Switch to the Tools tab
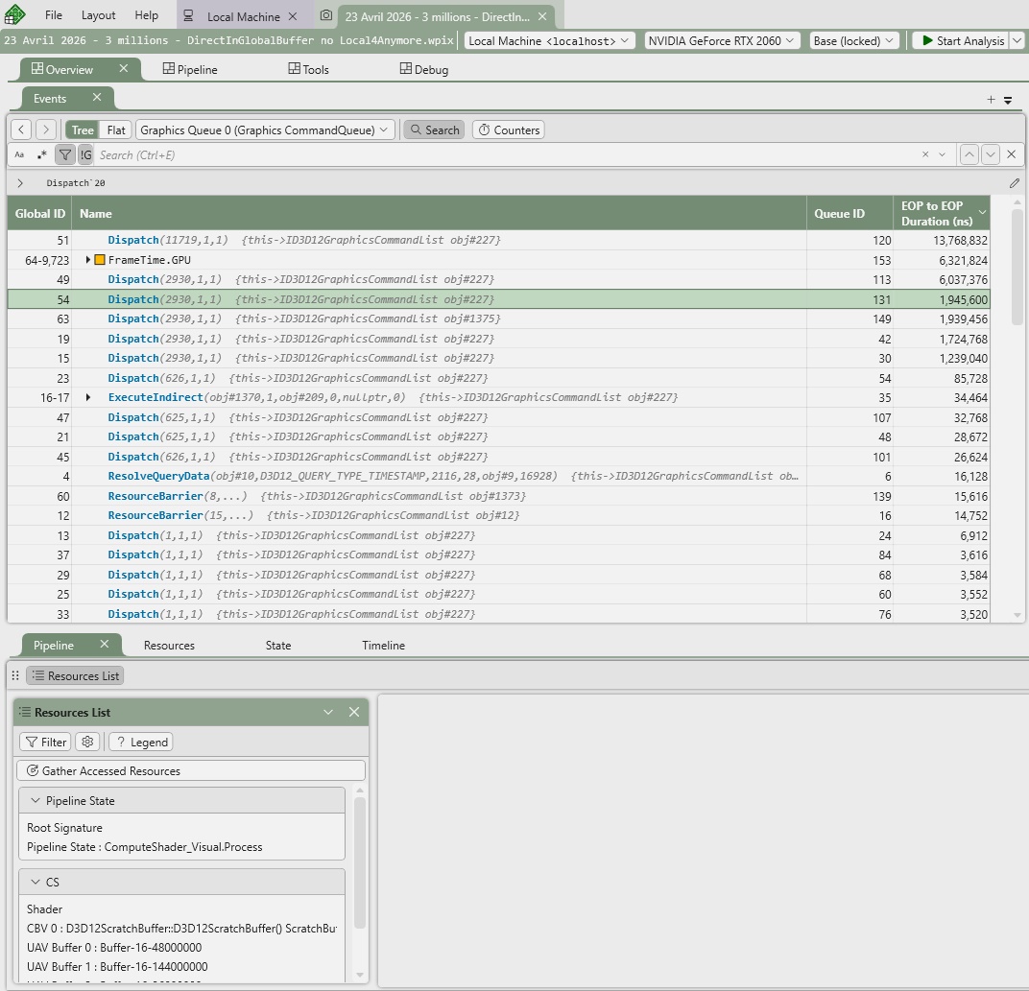The image size is (1029, 991). 309,69
